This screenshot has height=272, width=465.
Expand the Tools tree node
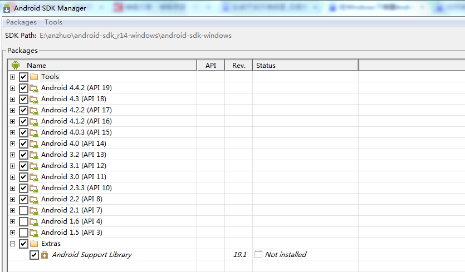click(x=12, y=77)
